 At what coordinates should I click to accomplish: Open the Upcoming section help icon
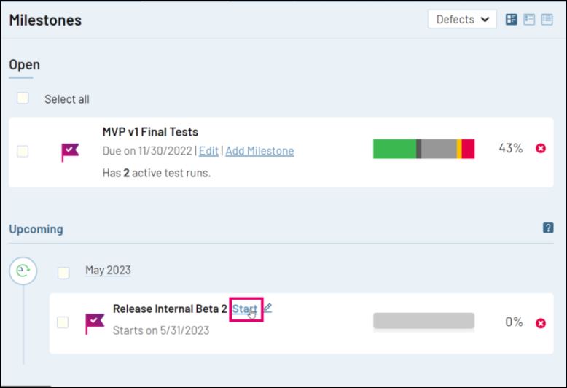548,228
